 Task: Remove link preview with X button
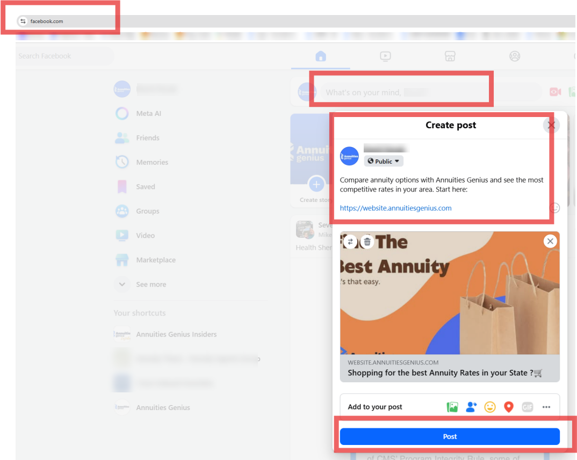(550, 241)
